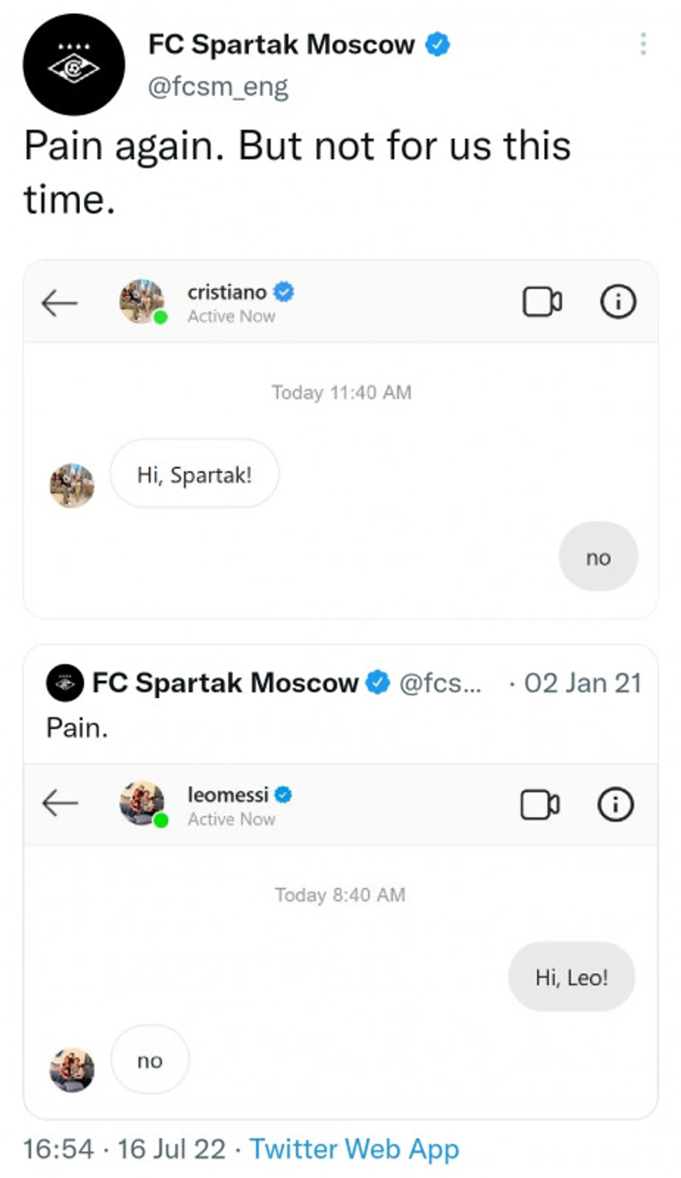Start video call in cristiano chat
This screenshot has width=681, height=1178.
coord(542,302)
